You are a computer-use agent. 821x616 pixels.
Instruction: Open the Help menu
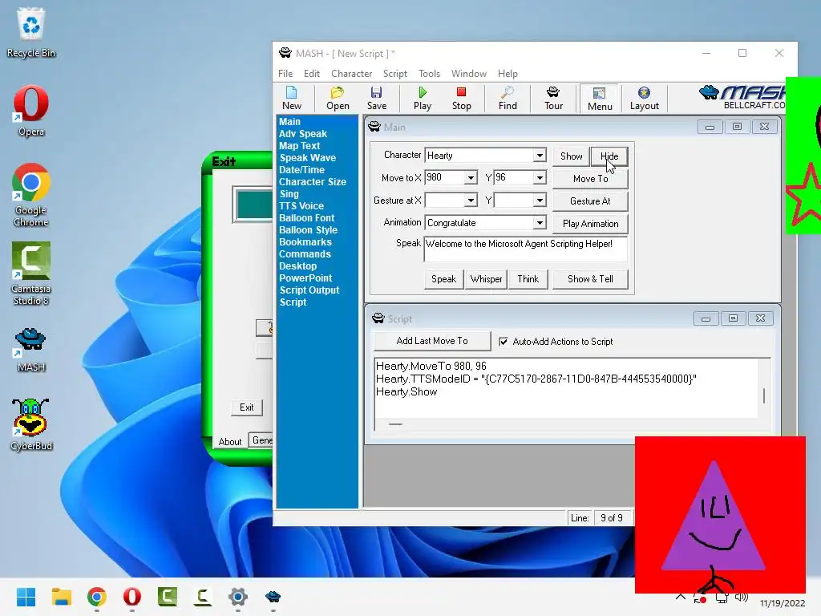(x=508, y=73)
